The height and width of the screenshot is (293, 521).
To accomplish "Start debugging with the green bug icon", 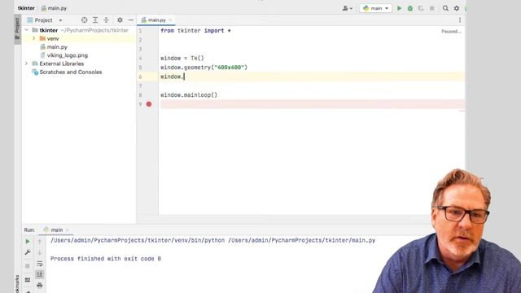I will click(x=410, y=8).
